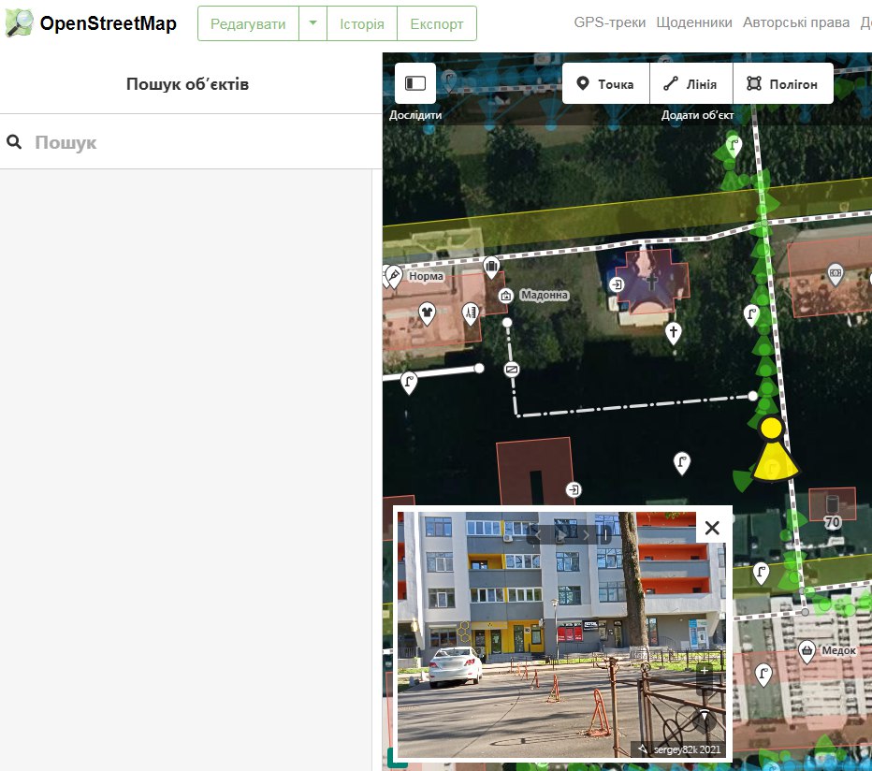Select the Мадонна shop bag icon
The width and height of the screenshot is (872, 771).
505,296
